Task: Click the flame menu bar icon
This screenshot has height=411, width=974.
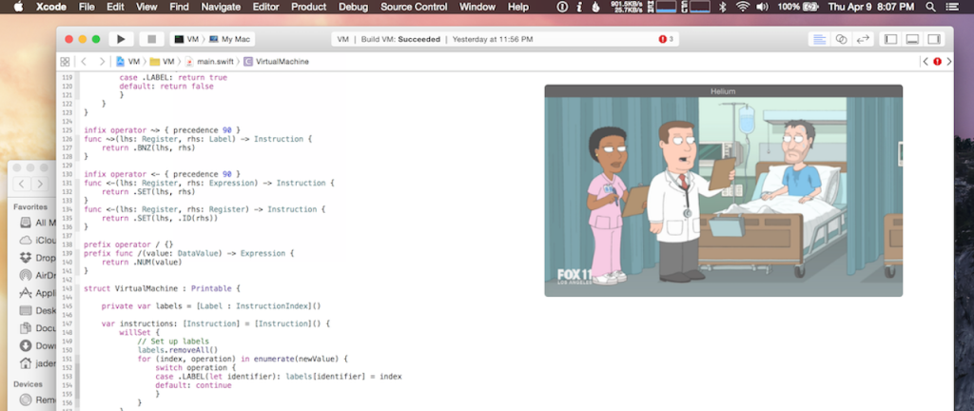Action: pos(595,7)
